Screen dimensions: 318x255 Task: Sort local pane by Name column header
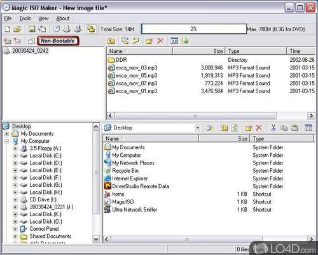coord(151,139)
